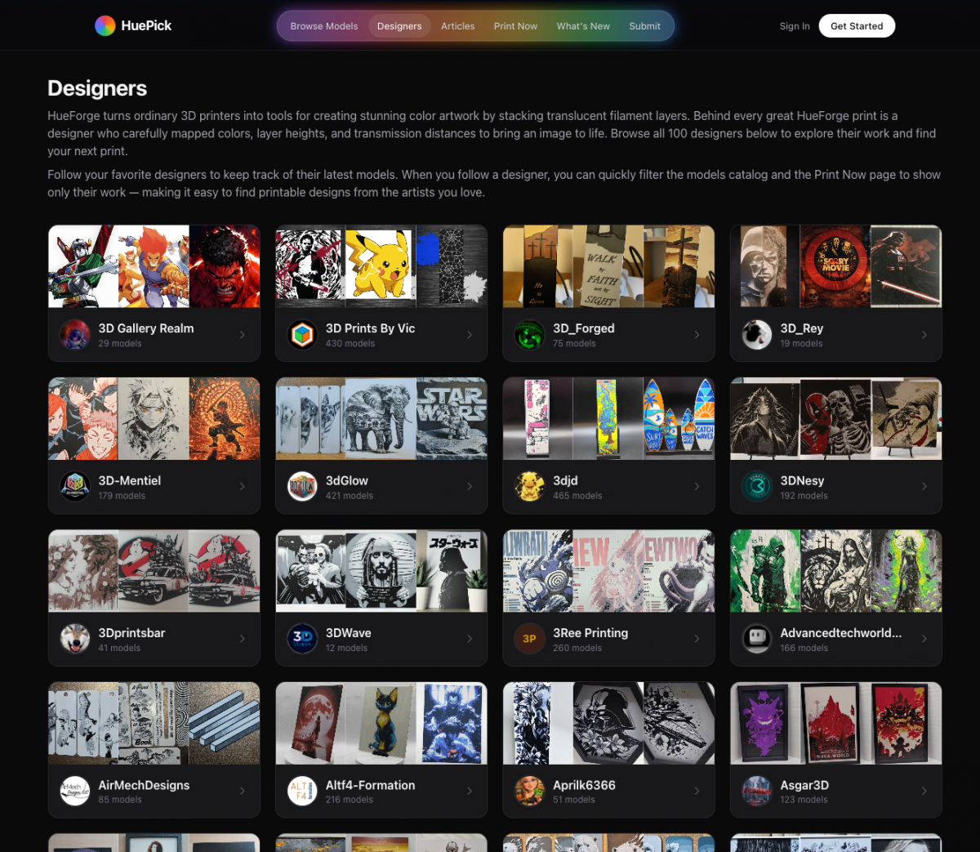Viewport: 980px width, 852px height.
Task: Open the 3D-Mentiel card chevron
Action: pyautogui.click(x=243, y=487)
